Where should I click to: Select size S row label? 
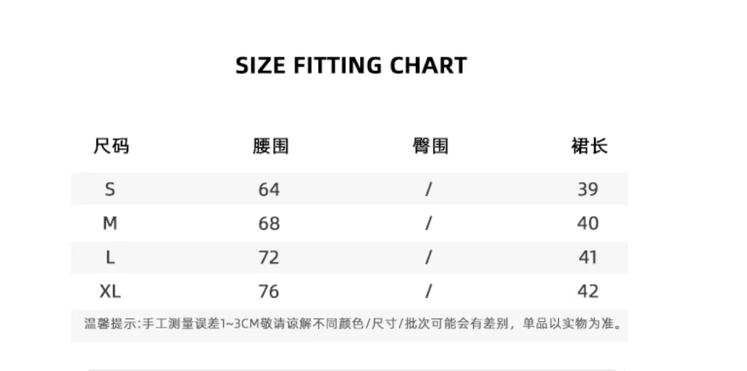110,189
